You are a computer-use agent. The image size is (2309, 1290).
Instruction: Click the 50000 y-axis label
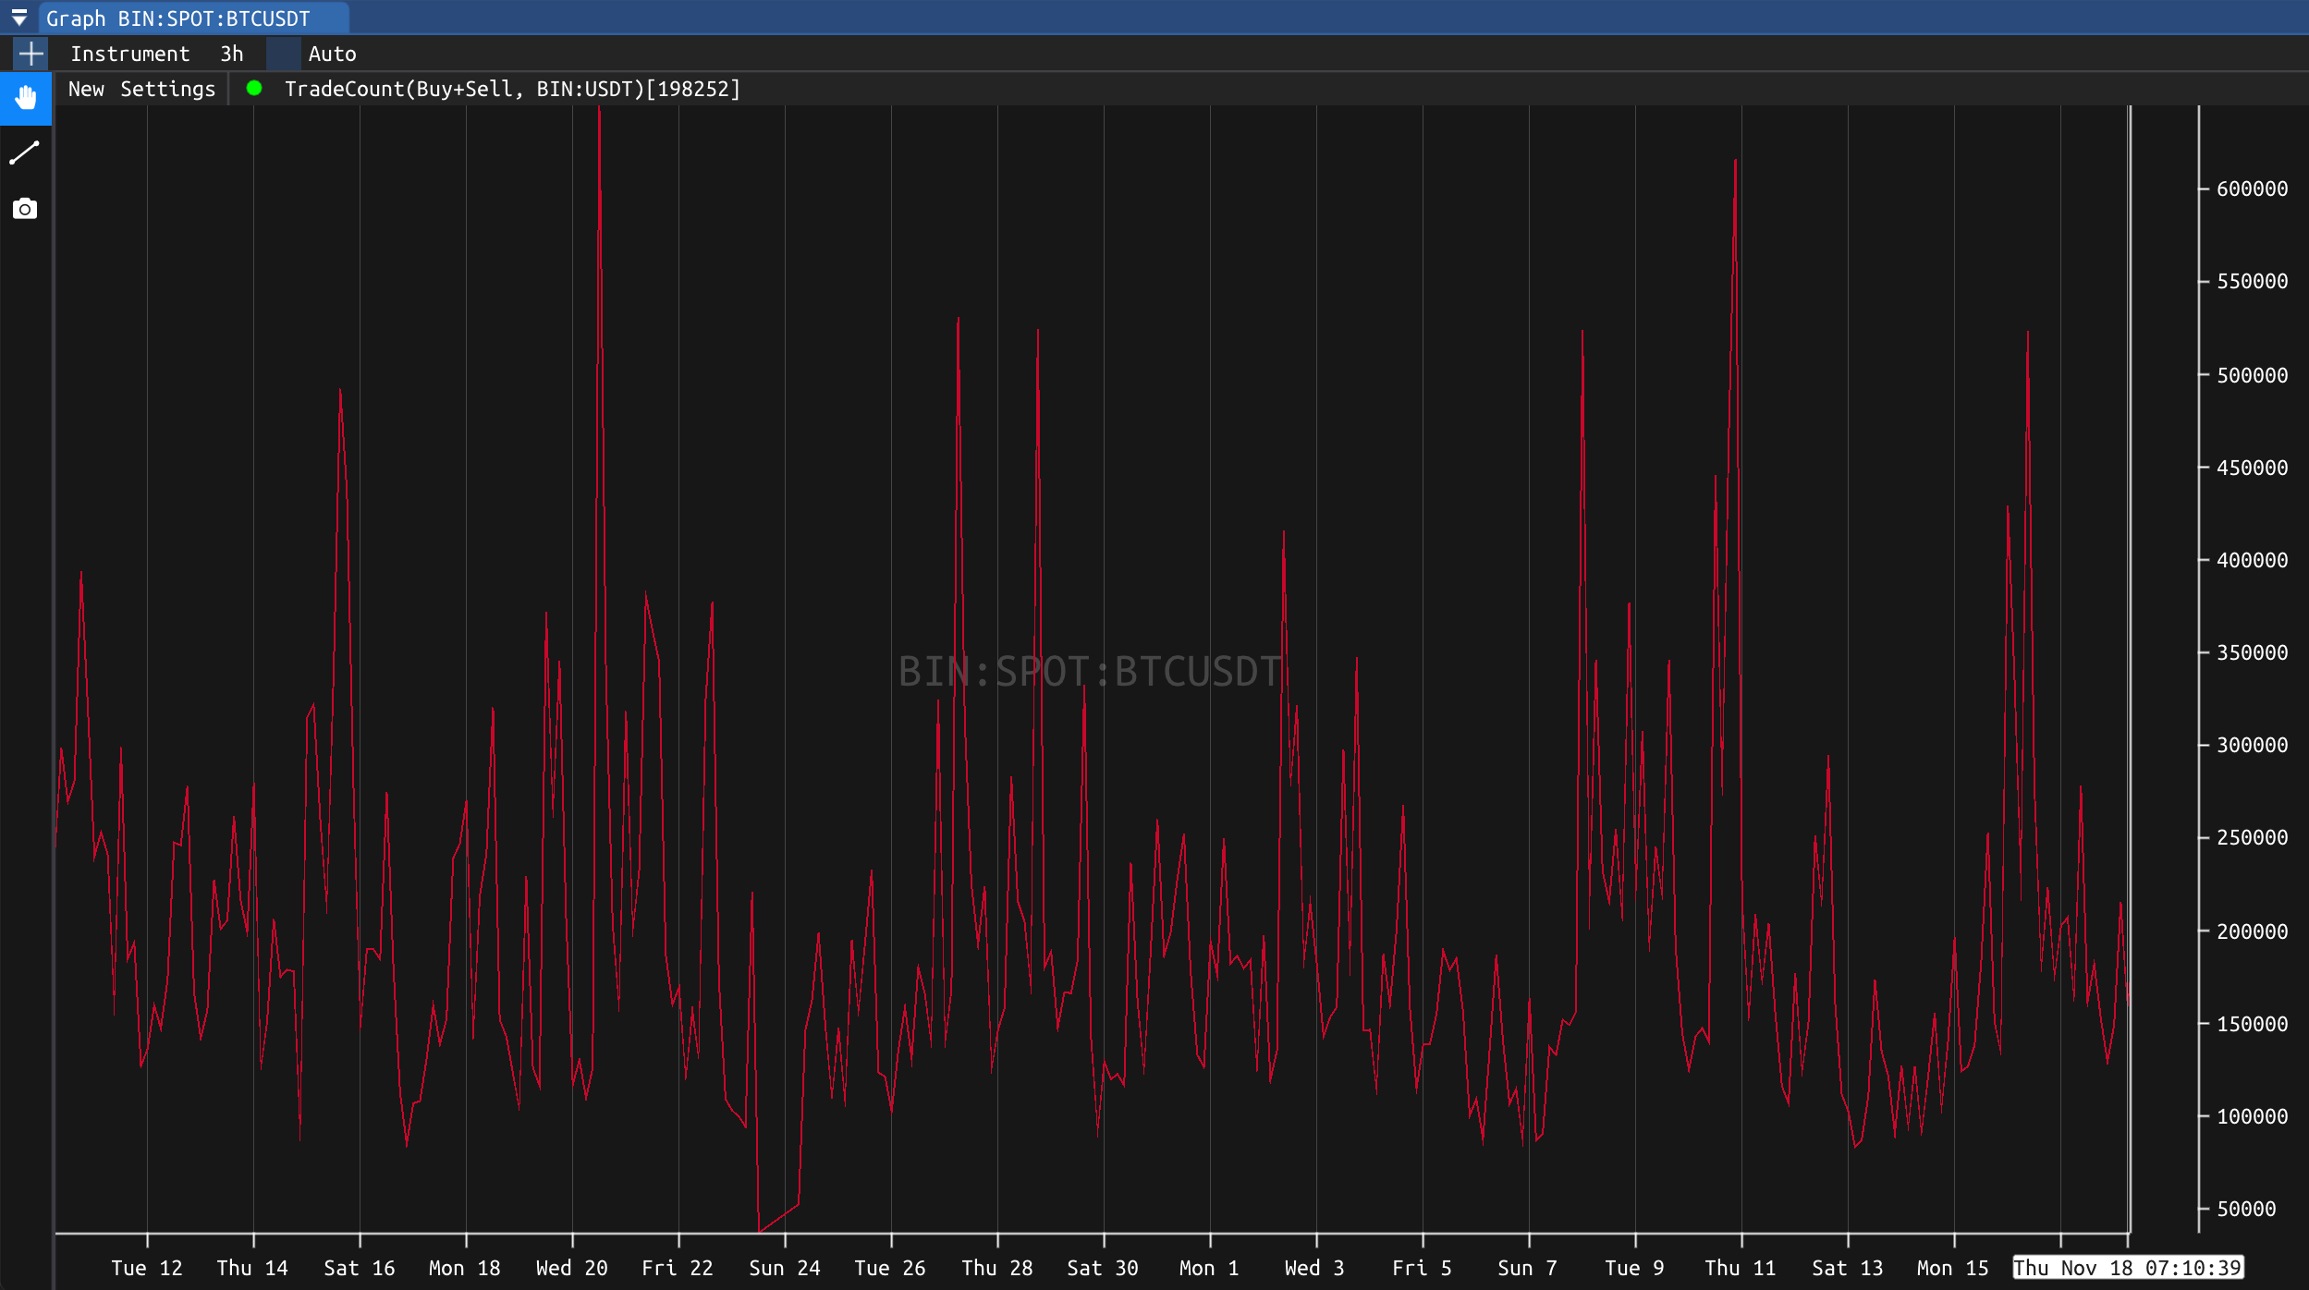click(x=2246, y=1209)
